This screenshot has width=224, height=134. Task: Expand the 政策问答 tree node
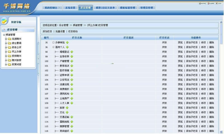tap(6, 64)
